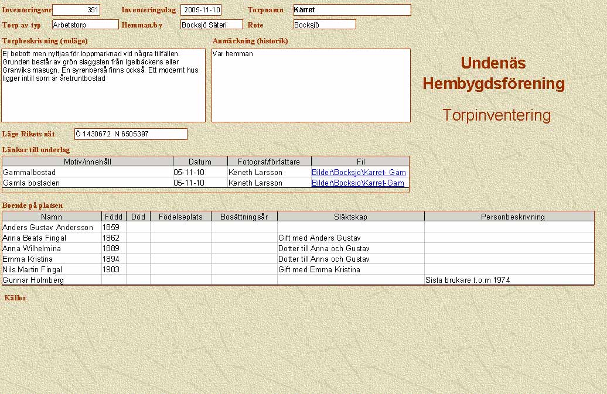
Task: Click the Gunnar Holmberg name cell
Action: point(52,280)
